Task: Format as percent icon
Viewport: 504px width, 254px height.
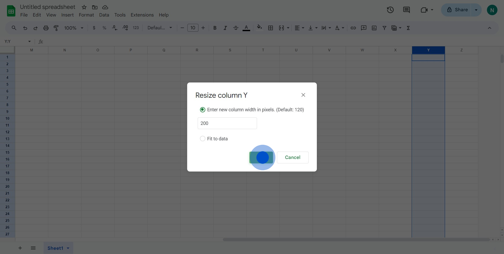Action: pyautogui.click(x=104, y=28)
